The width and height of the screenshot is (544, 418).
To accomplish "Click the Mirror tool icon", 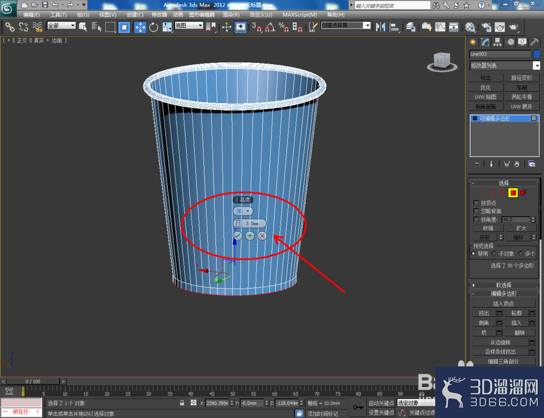I will pyautogui.click(x=380, y=27).
